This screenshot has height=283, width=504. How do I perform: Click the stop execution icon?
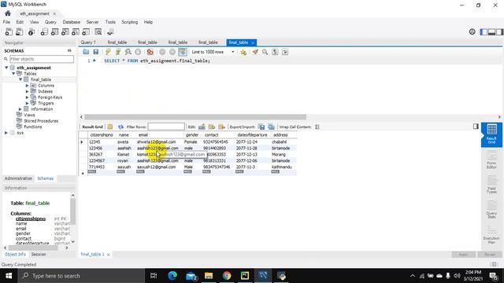coord(138,52)
